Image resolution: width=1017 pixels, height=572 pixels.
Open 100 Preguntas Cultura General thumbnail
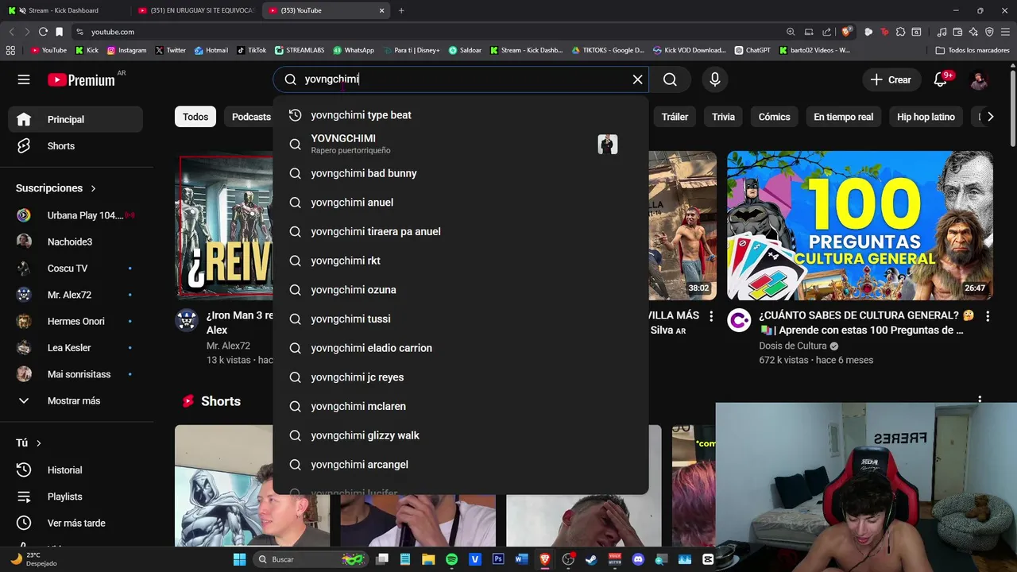(x=860, y=226)
